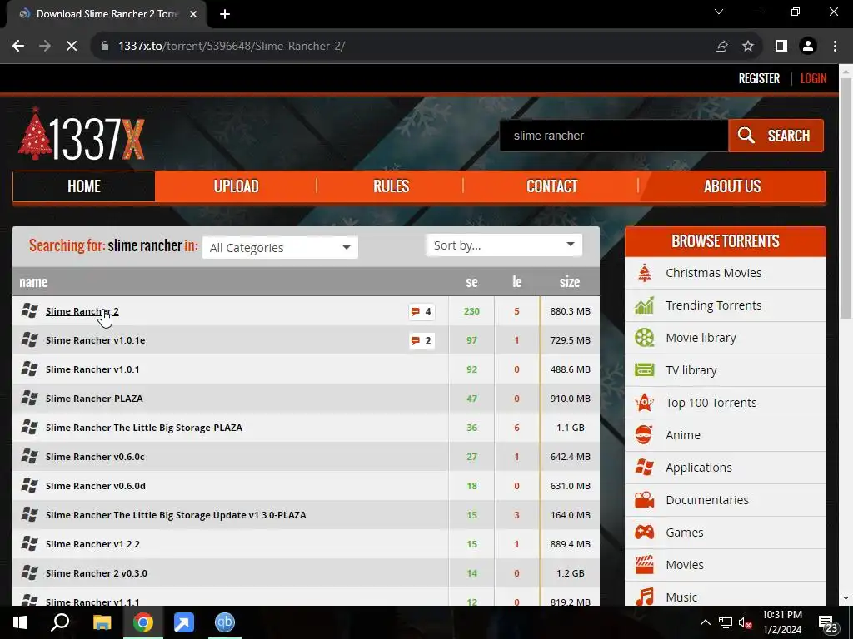Open the UPLOAD menu item
The image size is (853, 639).
(236, 186)
